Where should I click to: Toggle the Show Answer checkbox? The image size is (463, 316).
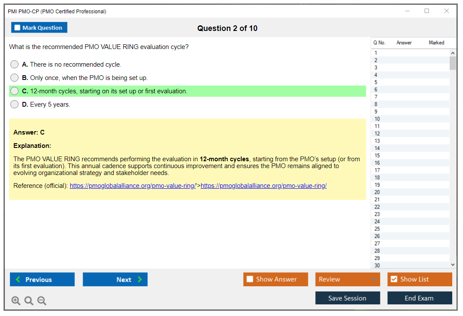click(x=250, y=279)
